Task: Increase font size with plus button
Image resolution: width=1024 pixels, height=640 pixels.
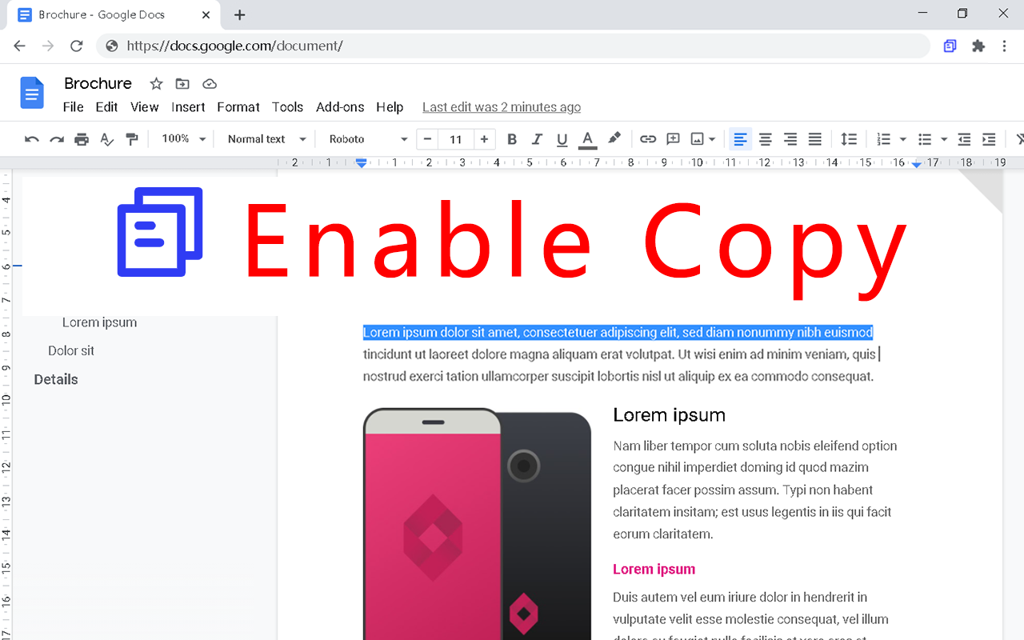Action: click(x=484, y=139)
